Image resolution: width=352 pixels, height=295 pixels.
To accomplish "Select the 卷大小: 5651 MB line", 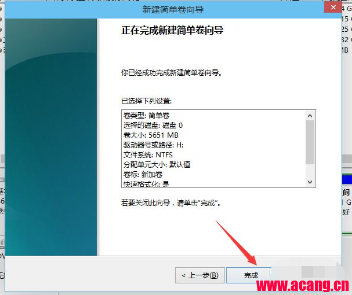I will [151, 135].
